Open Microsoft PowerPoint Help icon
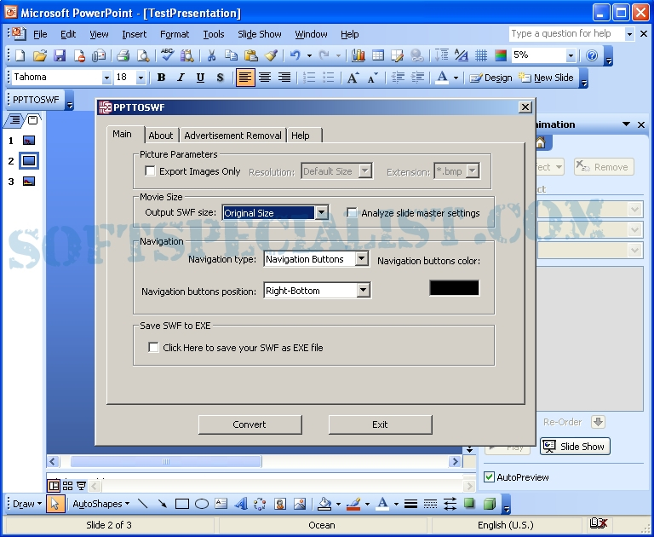The width and height of the screenshot is (654, 537). tap(592, 55)
